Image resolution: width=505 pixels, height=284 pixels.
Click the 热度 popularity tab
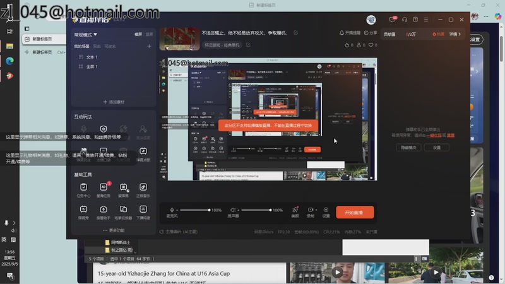point(438,34)
